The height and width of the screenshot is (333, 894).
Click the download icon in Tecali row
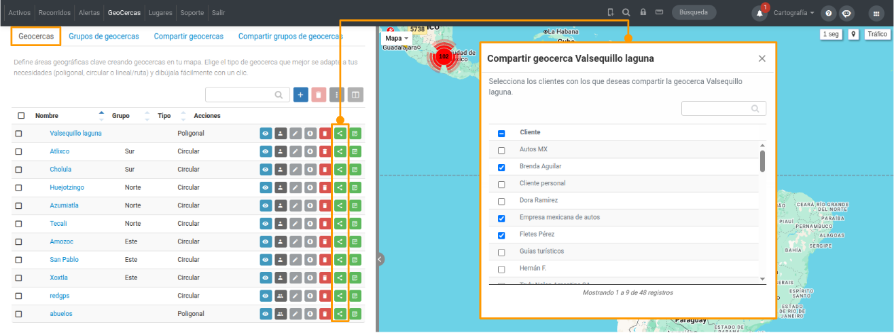[x=310, y=224]
